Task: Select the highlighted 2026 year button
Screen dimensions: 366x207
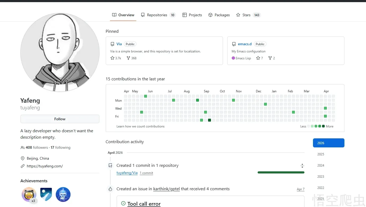Action: click(x=328, y=143)
